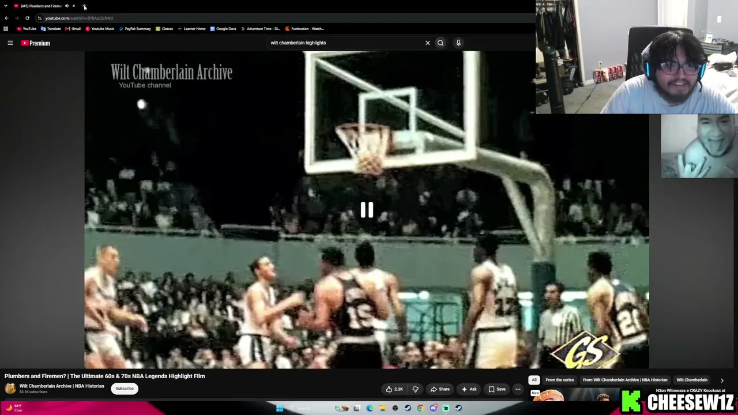Ask about this video

coord(469,389)
